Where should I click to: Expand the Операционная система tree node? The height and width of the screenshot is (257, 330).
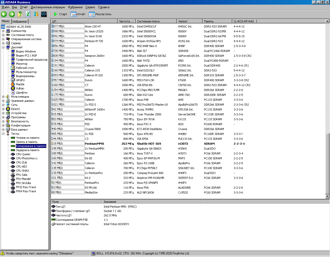point(3,39)
